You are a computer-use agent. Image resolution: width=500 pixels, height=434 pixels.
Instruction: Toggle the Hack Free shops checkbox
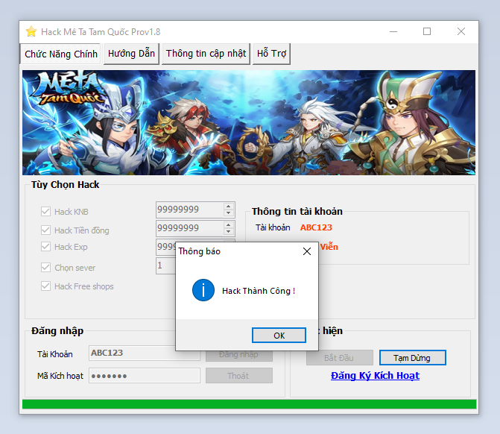pos(45,286)
